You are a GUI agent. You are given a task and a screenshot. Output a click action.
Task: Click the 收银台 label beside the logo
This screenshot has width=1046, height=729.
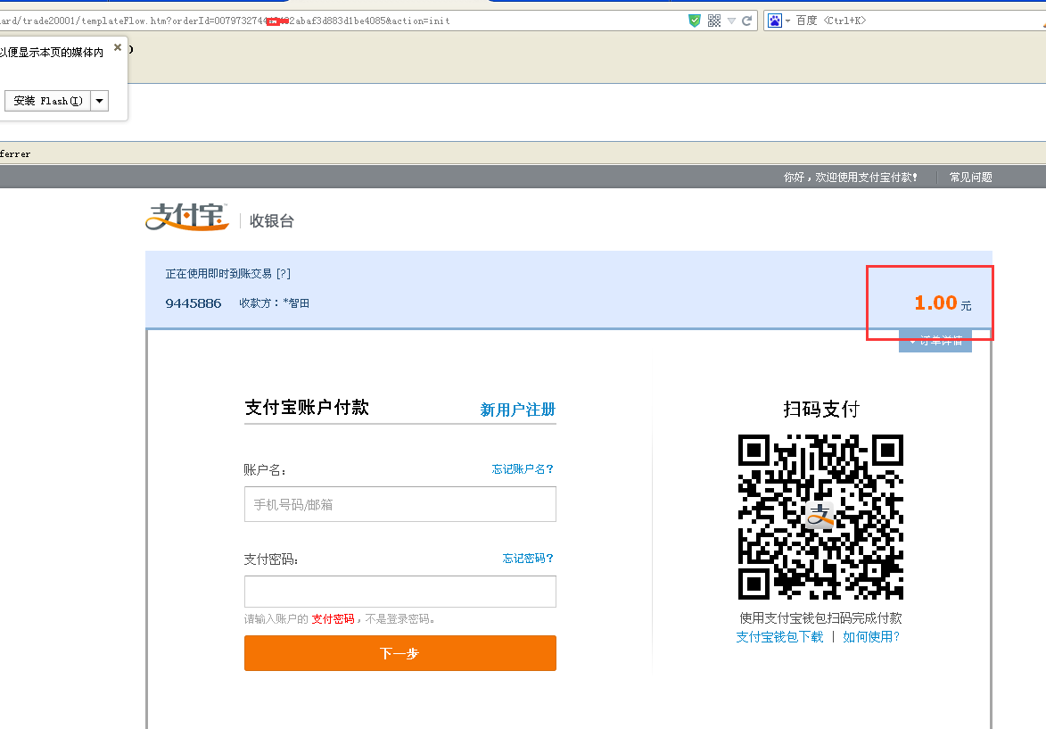click(271, 221)
